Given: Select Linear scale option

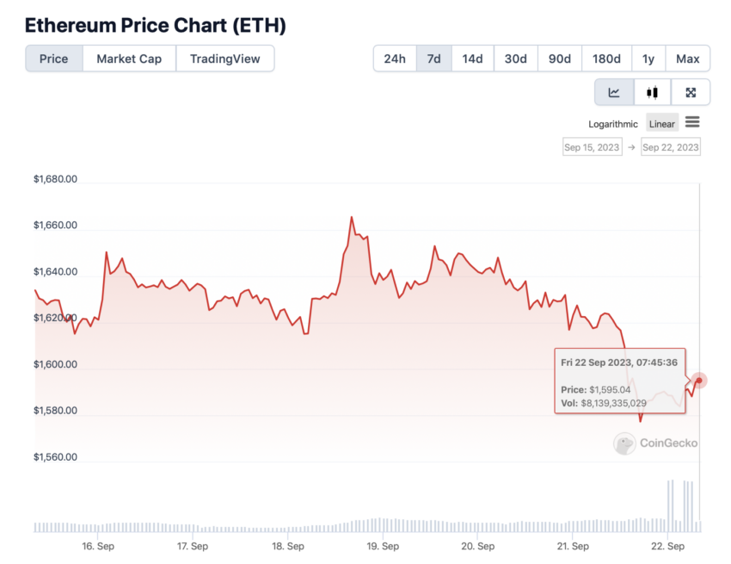Looking at the screenshot, I should click(x=661, y=124).
